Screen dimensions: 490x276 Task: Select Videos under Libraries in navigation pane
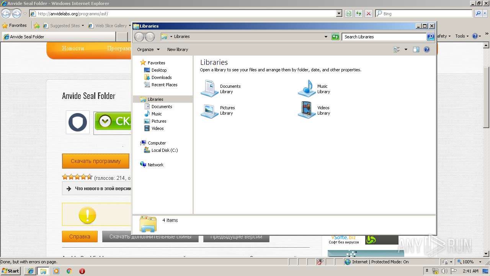pyautogui.click(x=157, y=128)
